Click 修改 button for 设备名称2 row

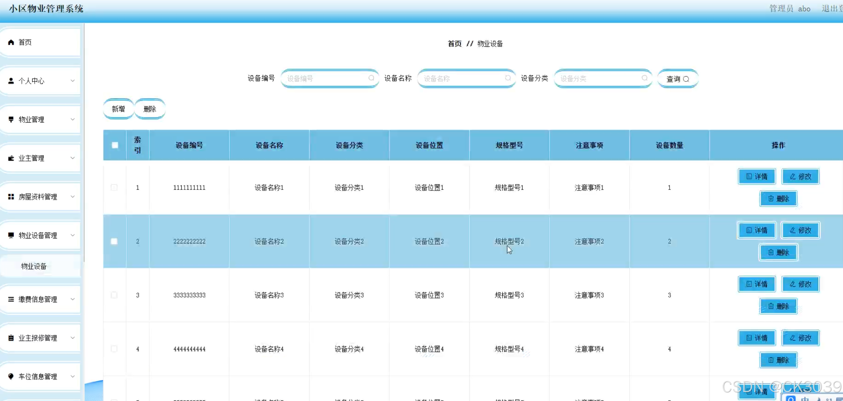(x=801, y=230)
